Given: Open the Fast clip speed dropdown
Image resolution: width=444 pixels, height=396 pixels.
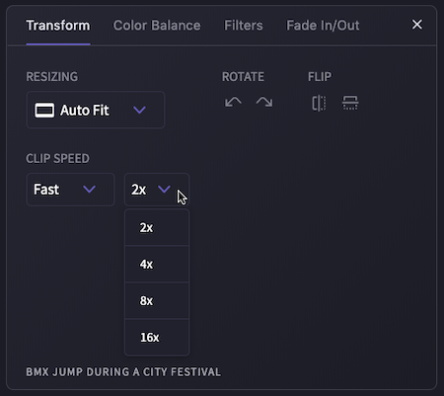Looking at the screenshot, I should pos(70,190).
